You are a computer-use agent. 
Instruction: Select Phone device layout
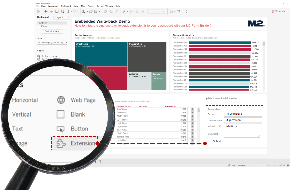click(x=44, y=26)
